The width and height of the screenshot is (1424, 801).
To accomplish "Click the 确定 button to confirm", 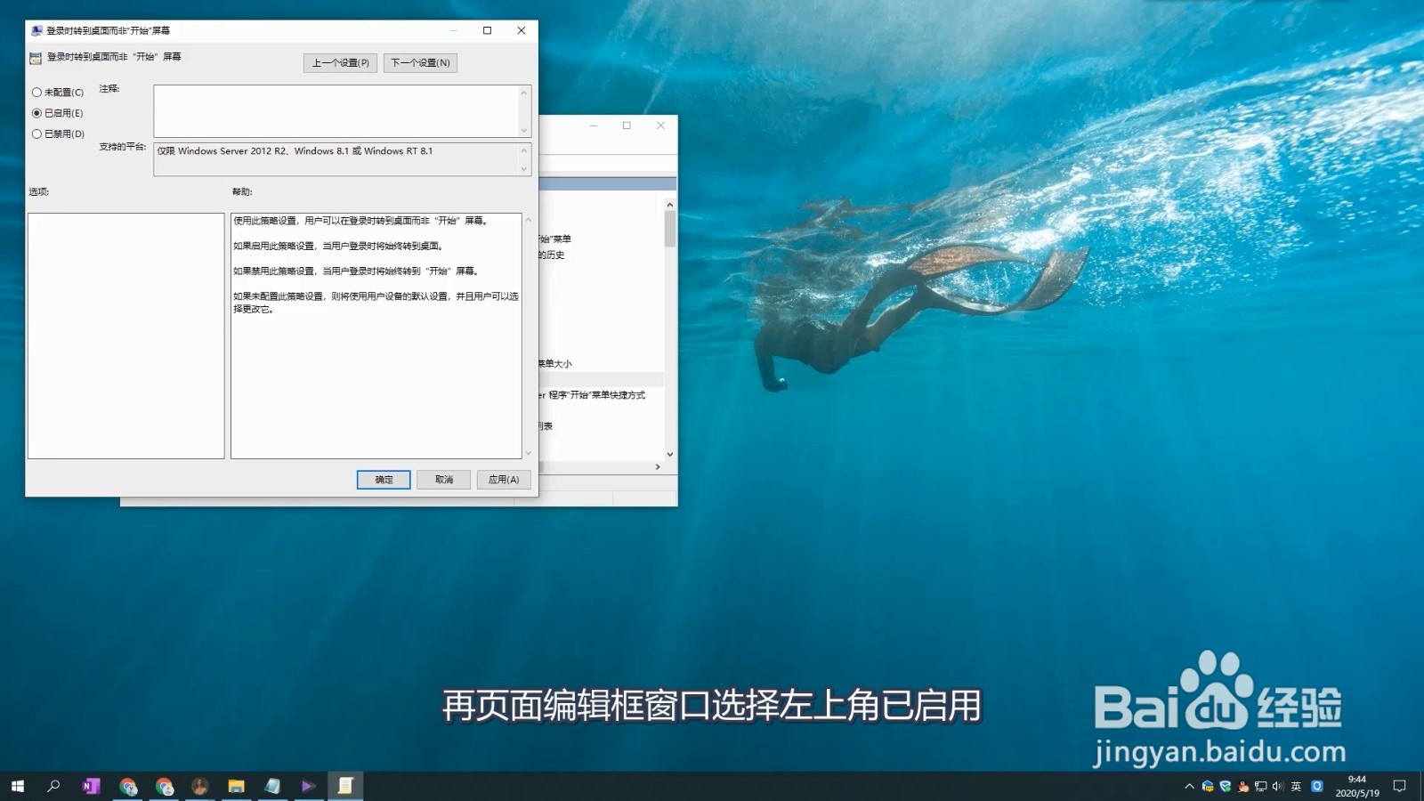I will [x=383, y=480].
